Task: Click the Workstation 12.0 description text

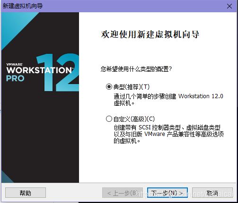Action: tap(168, 100)
